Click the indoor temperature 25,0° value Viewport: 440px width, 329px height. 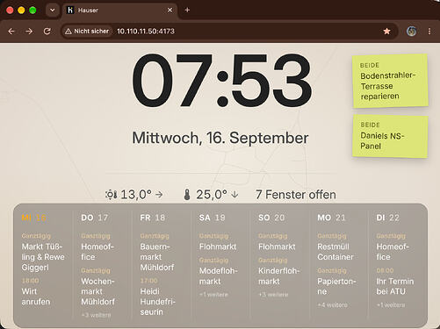click(x=212, y=195)
